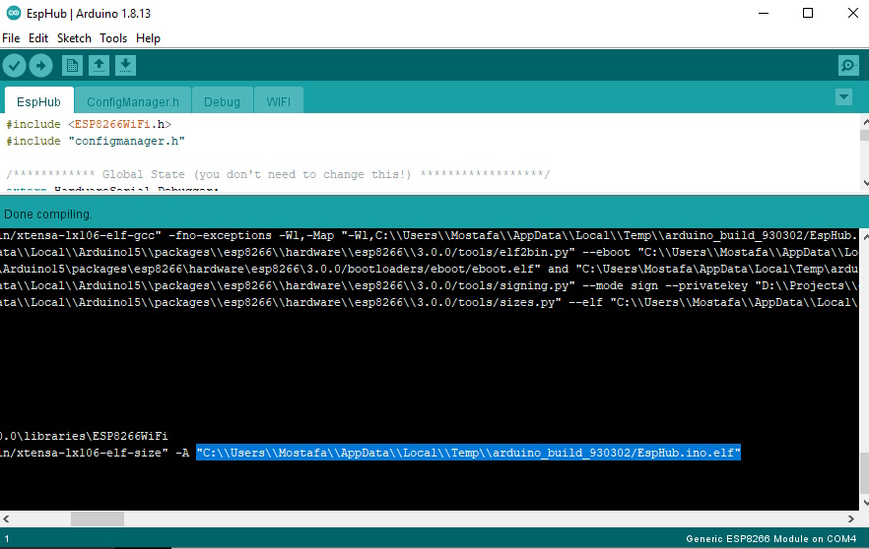This screenshot has height=549, width=869.
Task: Click the console vertical scroll up arrow
Action: [x=865, y=236]
